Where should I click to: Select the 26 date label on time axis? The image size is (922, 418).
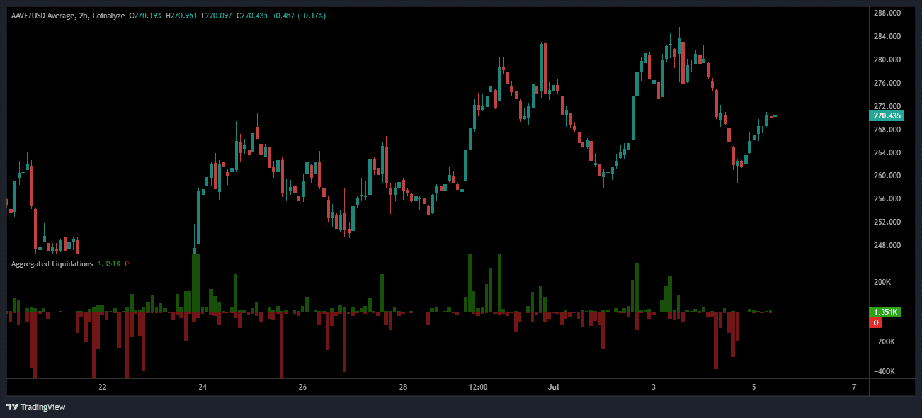tap(303, 387)
